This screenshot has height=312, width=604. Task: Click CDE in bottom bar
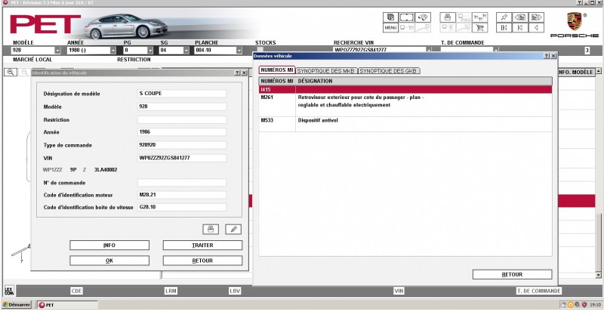[x=77, y=291]
